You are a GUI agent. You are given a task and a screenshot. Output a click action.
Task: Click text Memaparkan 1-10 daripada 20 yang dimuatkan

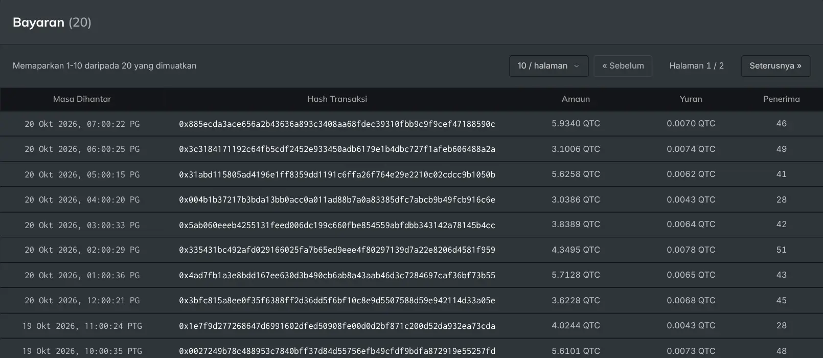tap(105, 66)
